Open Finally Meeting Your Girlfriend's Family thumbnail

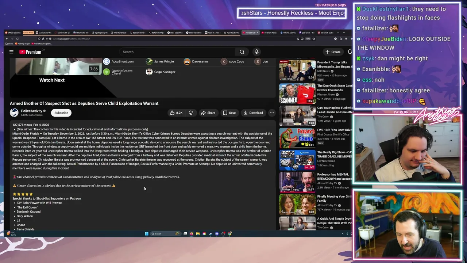297,205
